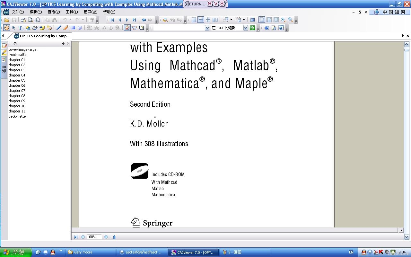The height and width of the screenshot is (257, 411).
Task: Open chapter 05 in contents panel
Action: coord(17,80)
